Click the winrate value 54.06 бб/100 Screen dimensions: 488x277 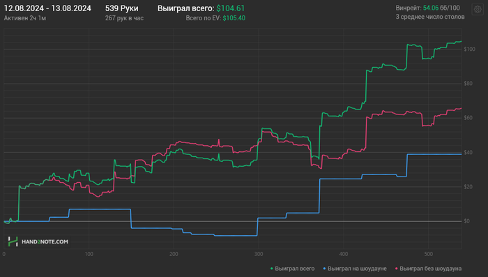pos(441,8)
